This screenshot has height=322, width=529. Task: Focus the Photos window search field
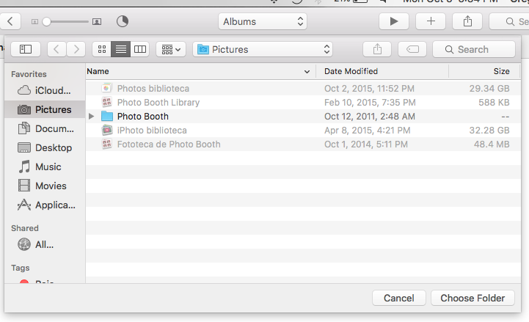pyautogui.click(x=509, y=21)
